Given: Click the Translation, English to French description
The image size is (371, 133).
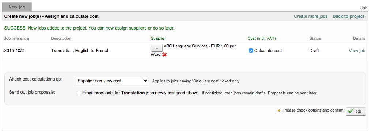Looking at the screenshot, I should pyautogui.click(x=80, y=50).
